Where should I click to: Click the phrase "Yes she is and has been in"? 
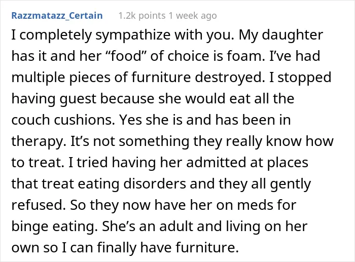[x=205, y=120]
